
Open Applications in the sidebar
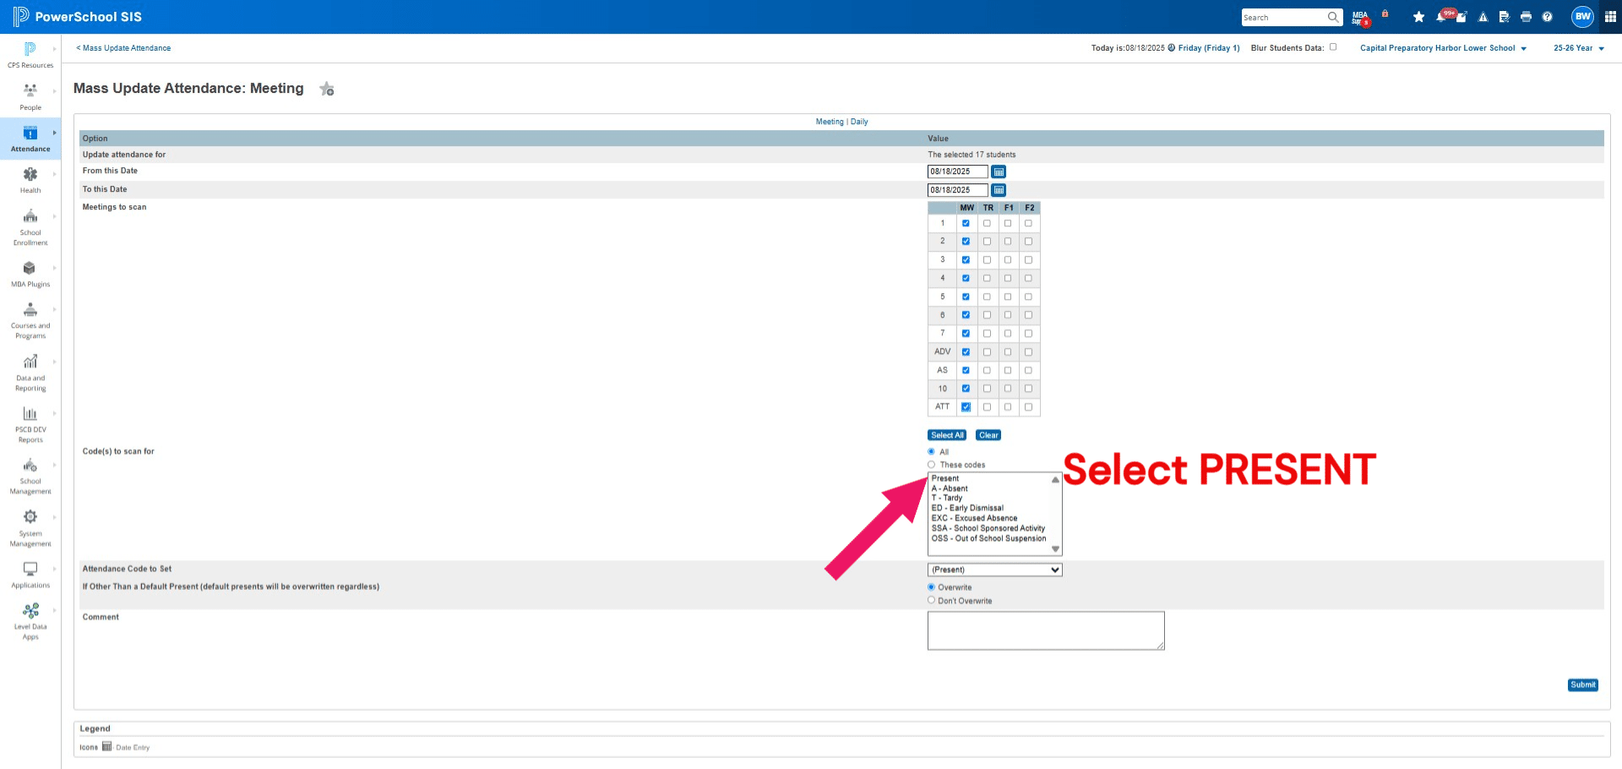30,575
